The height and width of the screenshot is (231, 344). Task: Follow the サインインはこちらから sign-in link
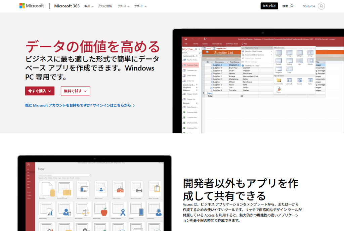(x=80, y=105)
